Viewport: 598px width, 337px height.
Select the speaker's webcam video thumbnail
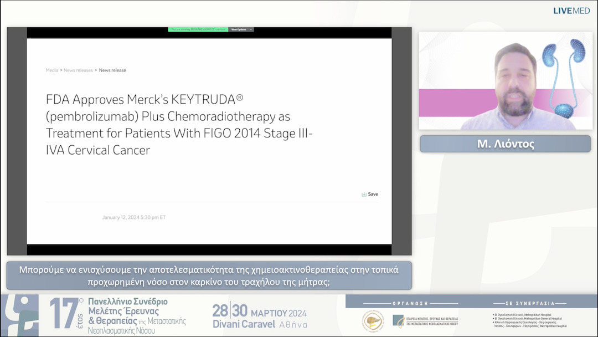tap(506, 80)
